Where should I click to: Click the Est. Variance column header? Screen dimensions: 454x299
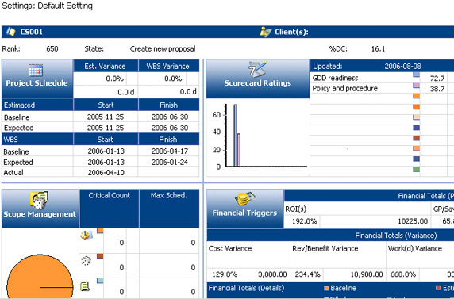105,67
